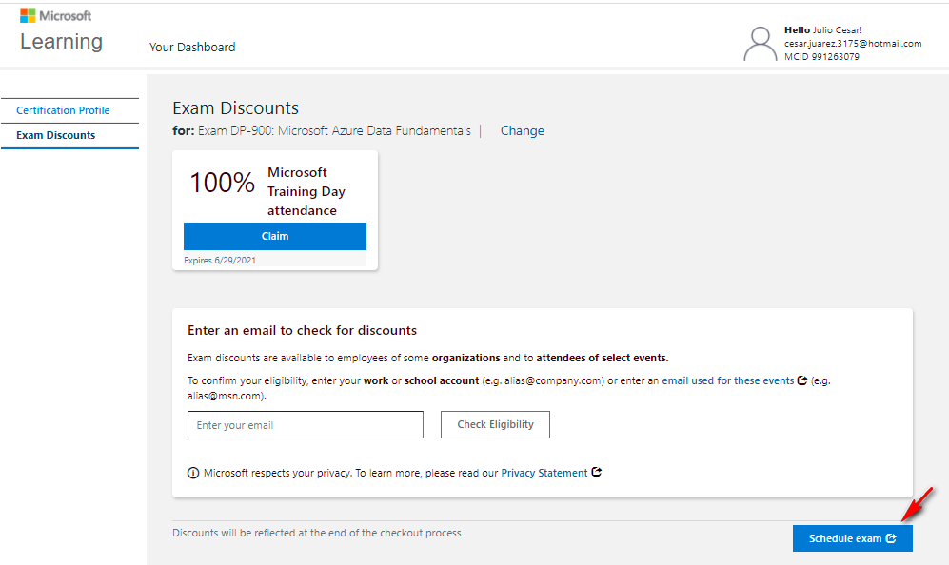Click the info icon beside privacy notice
949x565 pixels.
point(193,473)
